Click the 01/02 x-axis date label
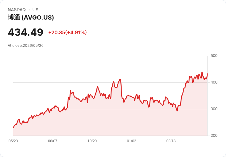Viewport: 226px width, 157px height. coord(131,141)
